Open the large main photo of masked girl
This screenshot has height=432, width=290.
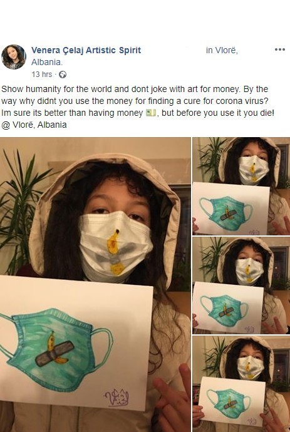(95, 284)
